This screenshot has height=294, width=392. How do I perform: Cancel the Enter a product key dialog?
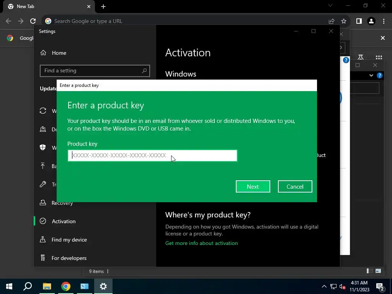(295, 186)
